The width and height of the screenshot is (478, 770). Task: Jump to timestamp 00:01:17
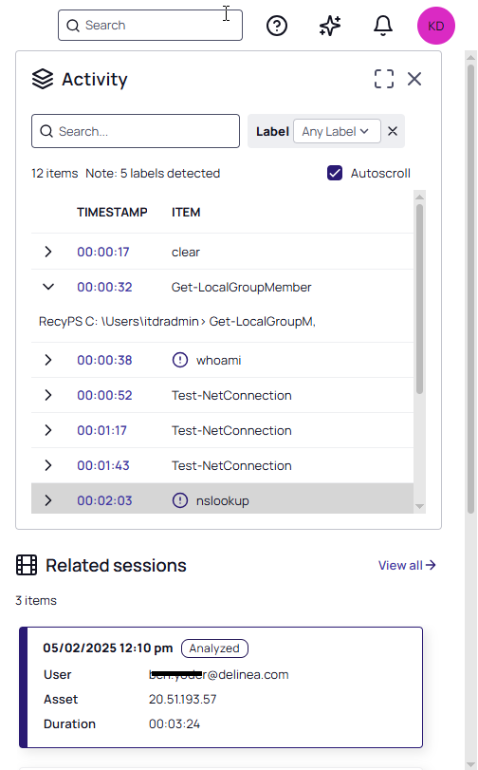pyautogui.click(x=101, y=430)
